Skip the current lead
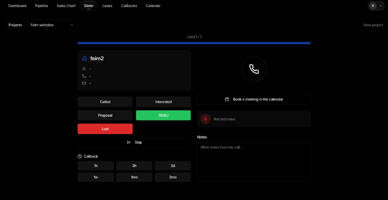388x200 pixels. tap(134, 142)
